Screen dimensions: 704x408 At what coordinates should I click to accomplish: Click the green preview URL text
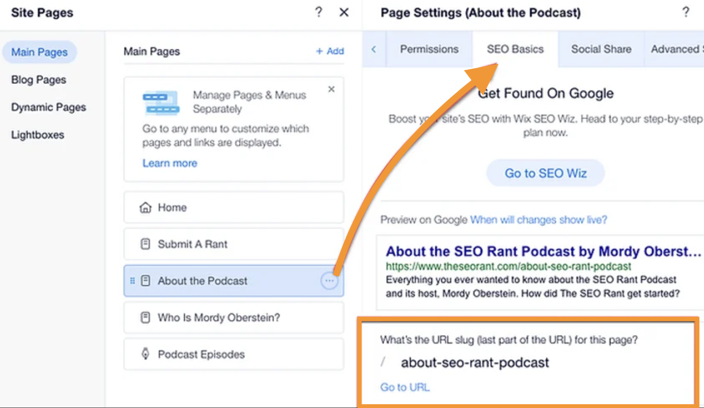508,266
